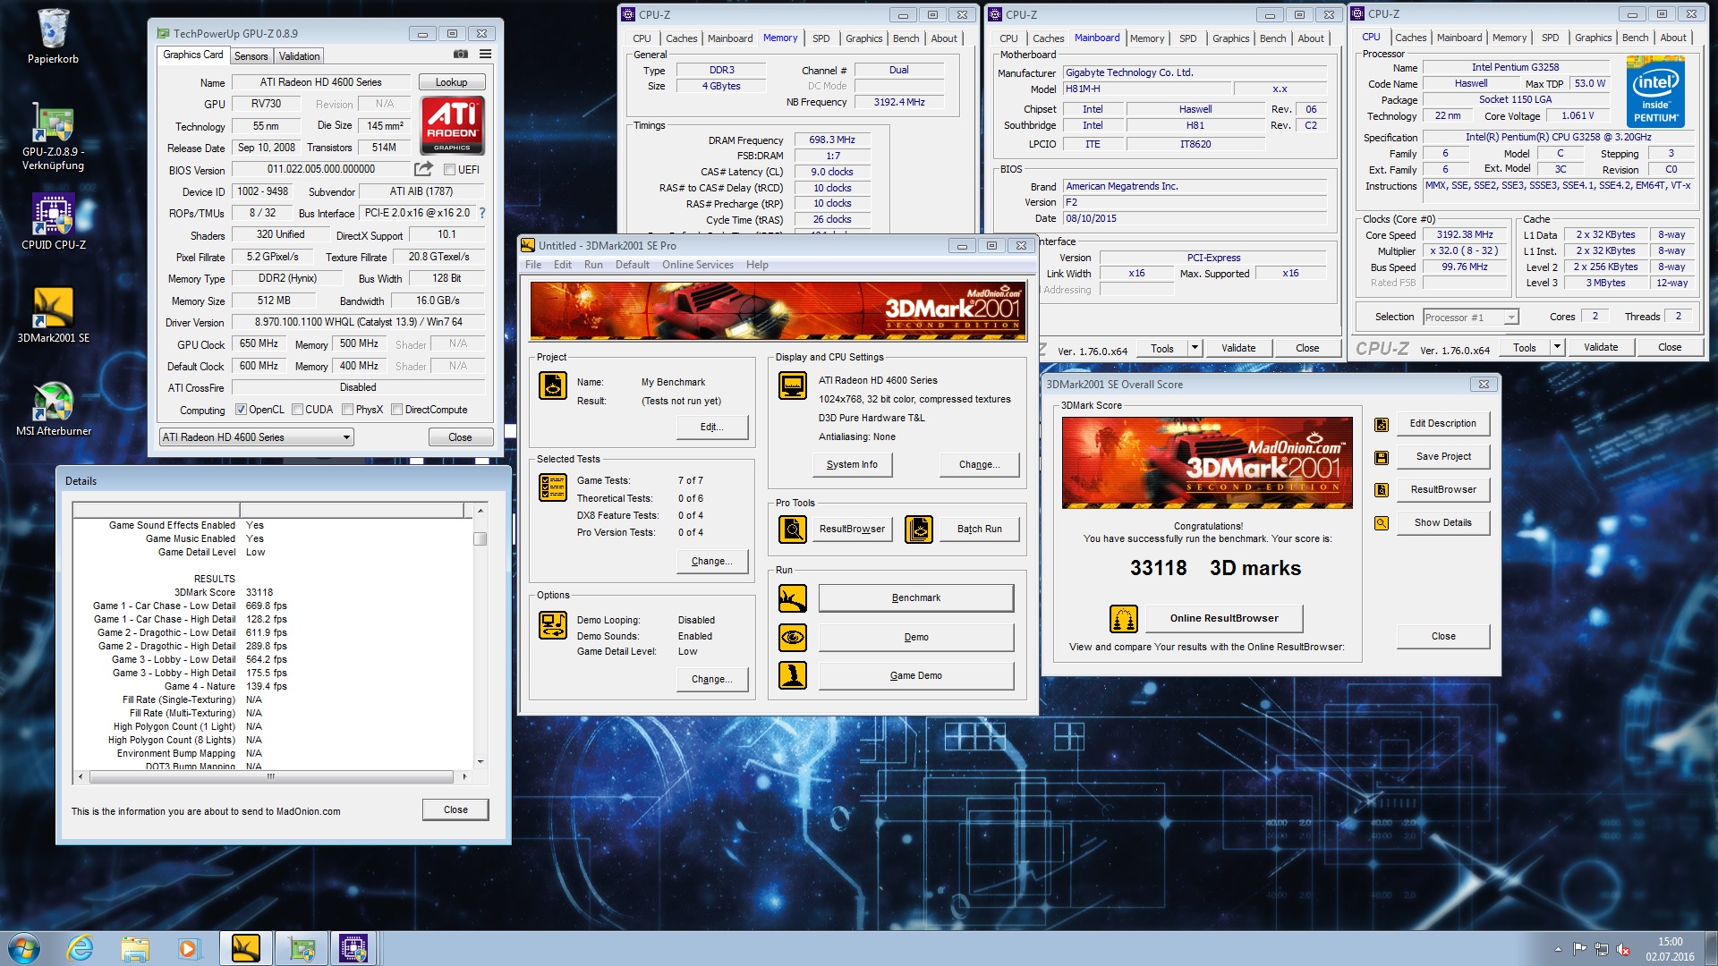The image size is (1718, 966).
Task: Click Edit... in the Project section
Action: 711,427
